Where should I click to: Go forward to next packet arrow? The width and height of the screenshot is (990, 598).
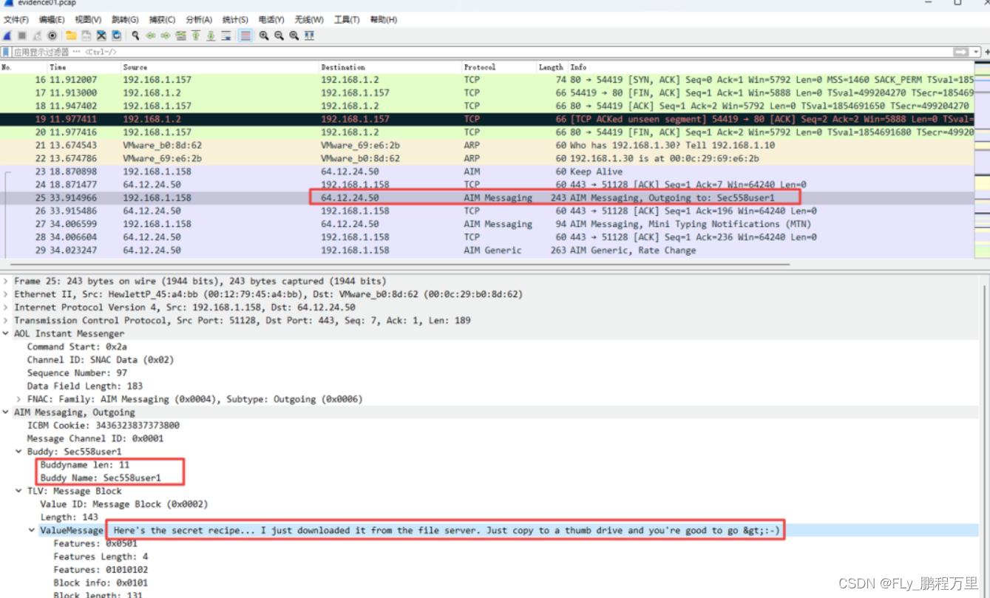click(166, 35)
